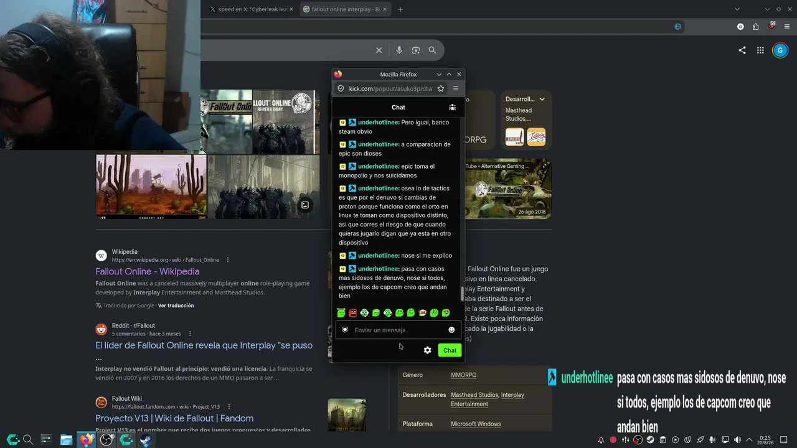Open the clock showing 0:25

click(765, 440)
